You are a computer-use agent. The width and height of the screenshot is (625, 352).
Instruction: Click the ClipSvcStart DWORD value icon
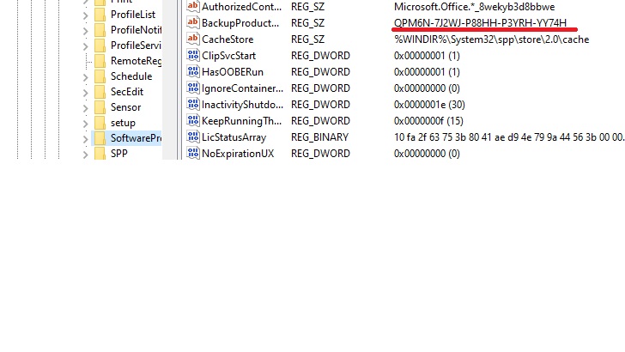(192, 55)
